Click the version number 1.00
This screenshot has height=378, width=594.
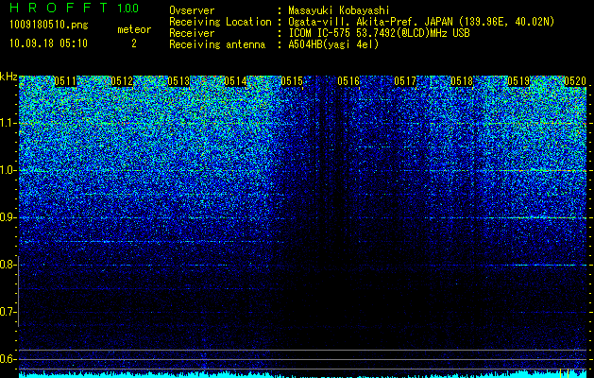128,8
